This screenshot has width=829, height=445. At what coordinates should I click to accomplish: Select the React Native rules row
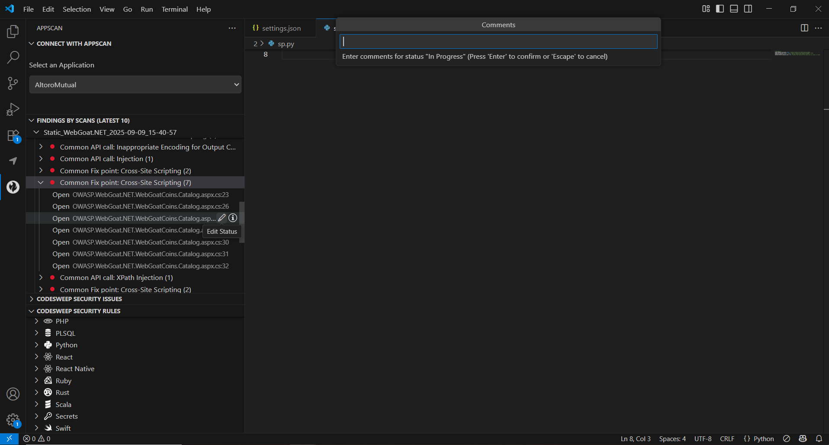point(135,369)
